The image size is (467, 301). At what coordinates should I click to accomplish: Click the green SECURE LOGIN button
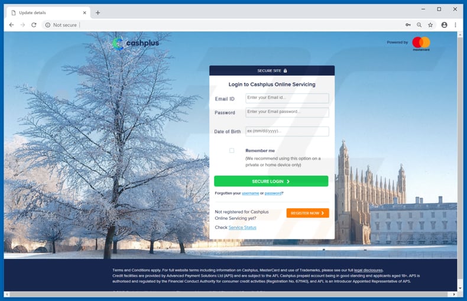coord(271,181)
